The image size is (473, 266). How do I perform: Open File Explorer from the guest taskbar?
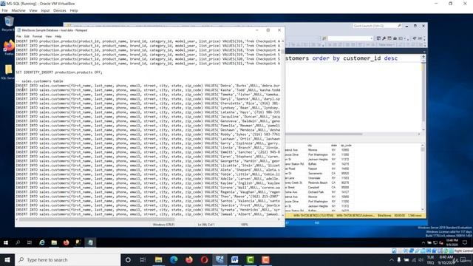pyautogui.click(x=54, y=242)
